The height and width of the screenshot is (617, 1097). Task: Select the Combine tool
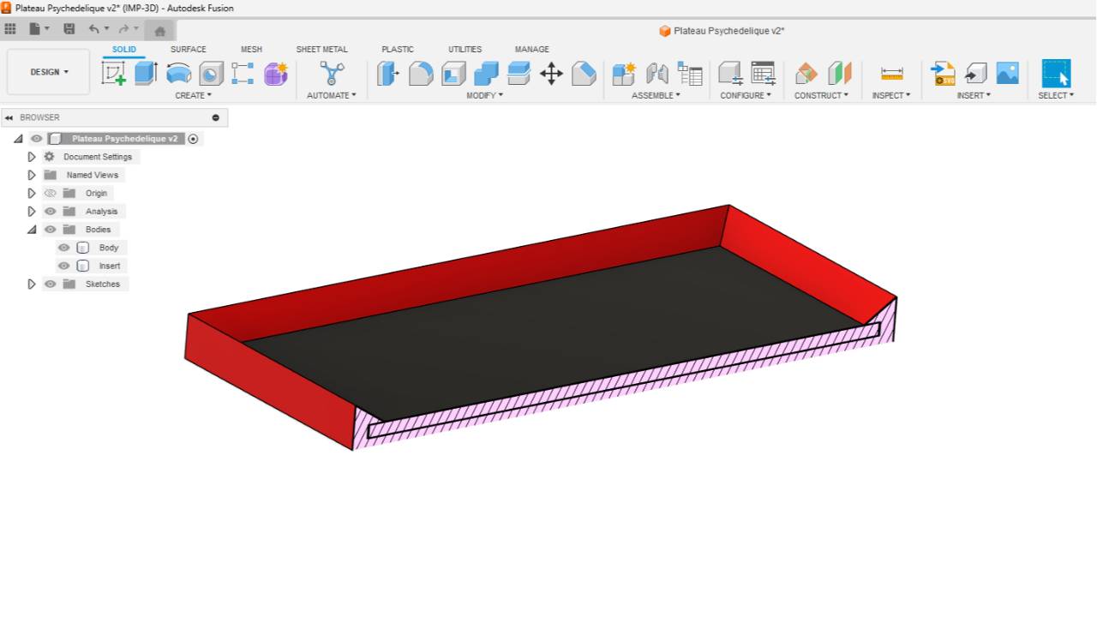pyautogui.click(x=486, y=74)
